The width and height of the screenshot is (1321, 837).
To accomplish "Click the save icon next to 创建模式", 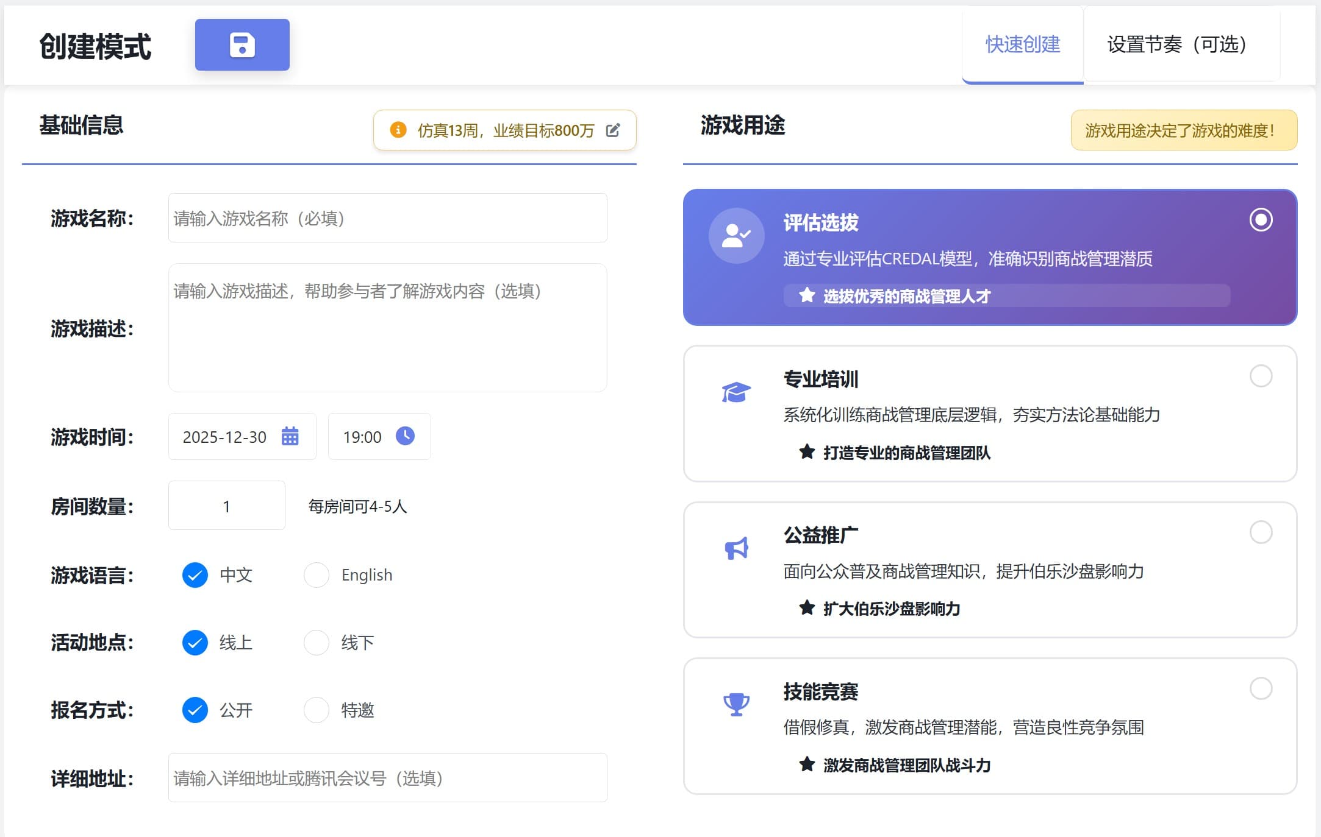I will (242, 44).
